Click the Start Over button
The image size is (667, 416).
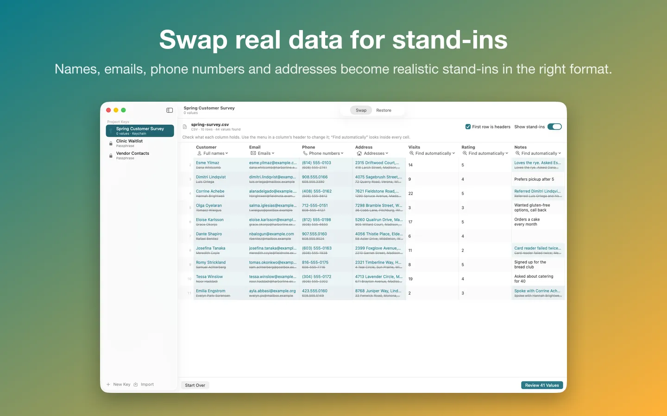(195, 385)
